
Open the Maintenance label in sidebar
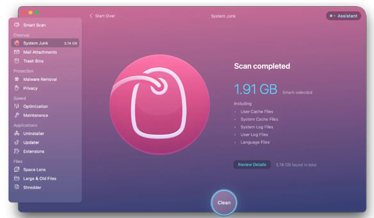(x=36, y=115)
